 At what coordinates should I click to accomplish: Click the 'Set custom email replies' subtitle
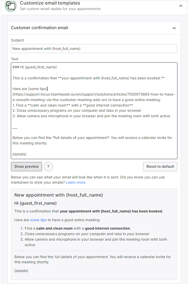[x=60, y=9]
